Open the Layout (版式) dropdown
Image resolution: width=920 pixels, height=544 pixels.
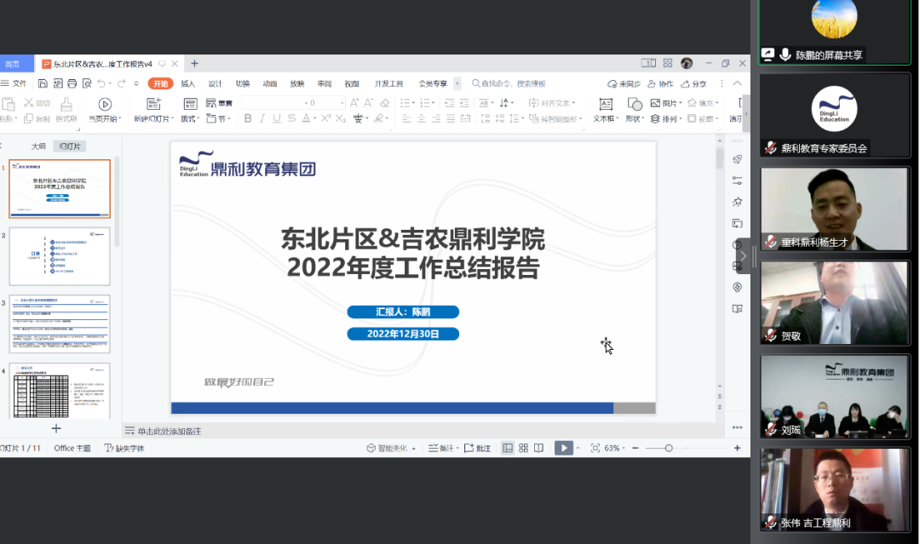(x=191, y=118)
